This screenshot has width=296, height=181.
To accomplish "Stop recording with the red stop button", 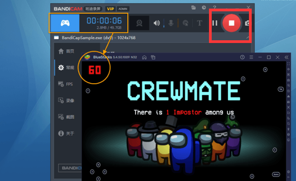I will pos(231,23).
